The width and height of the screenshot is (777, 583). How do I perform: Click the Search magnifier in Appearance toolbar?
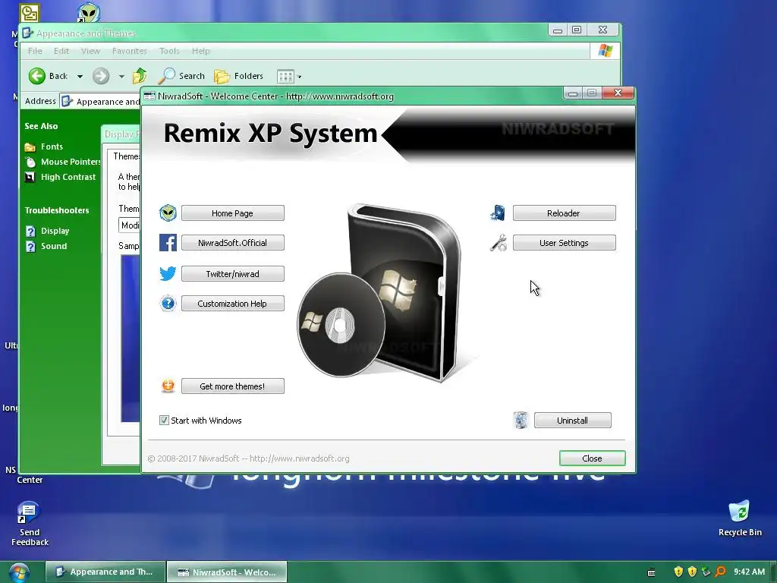click(x=166, y=76)
